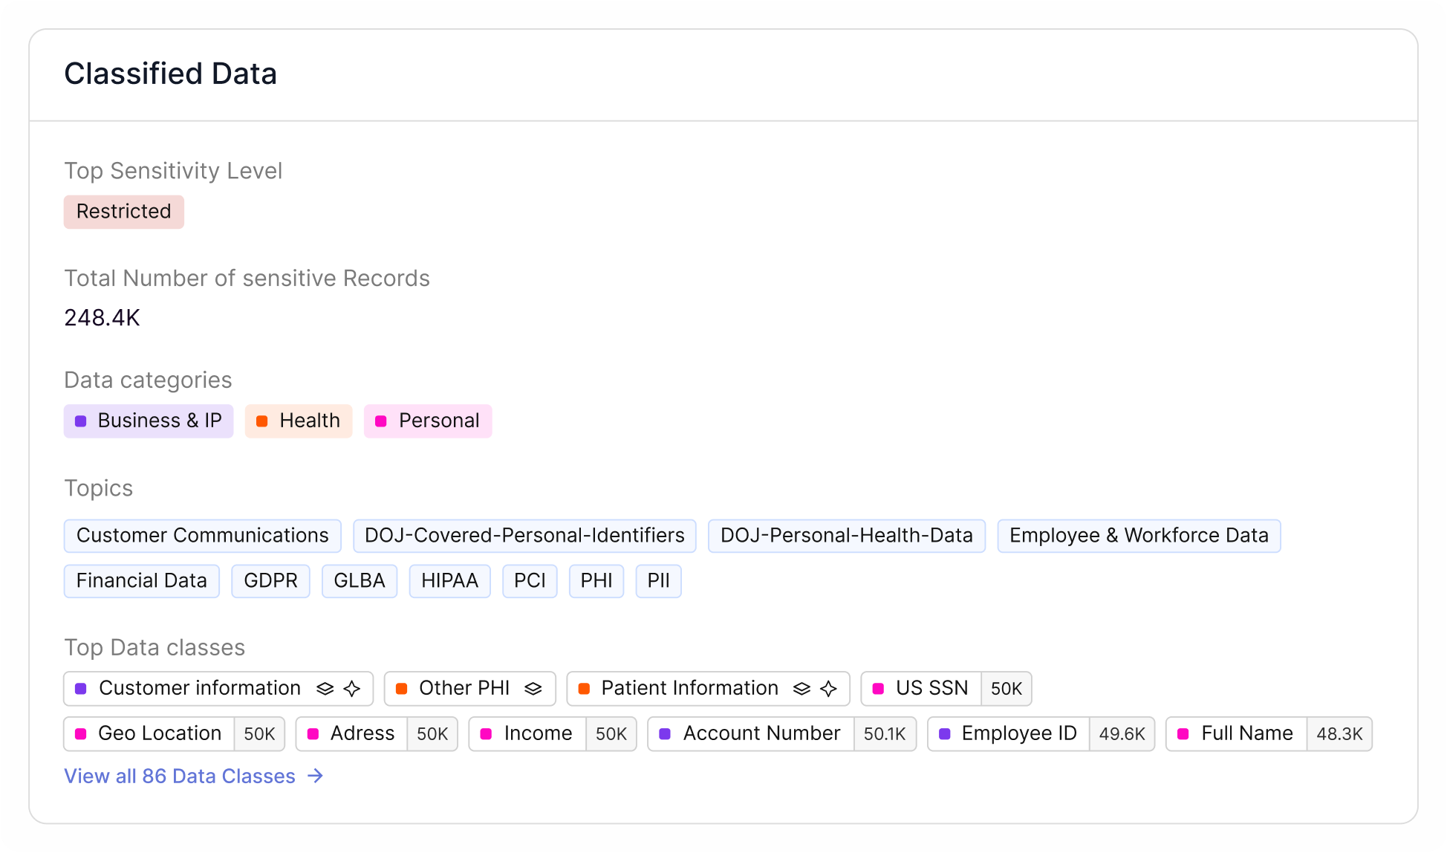The width and height of the screenshot is (1447, 853).
Task: Open View all 86 Data Classes link
Action: click(x=180, y=776)
